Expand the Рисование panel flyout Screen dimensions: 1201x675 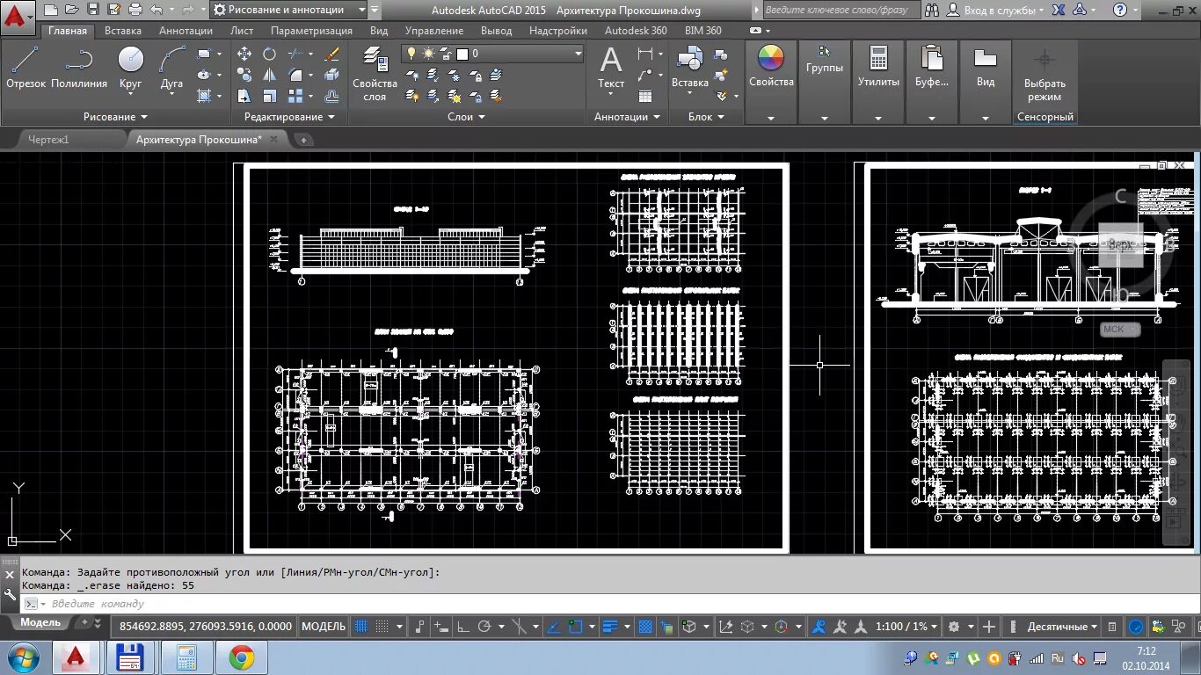116,117
